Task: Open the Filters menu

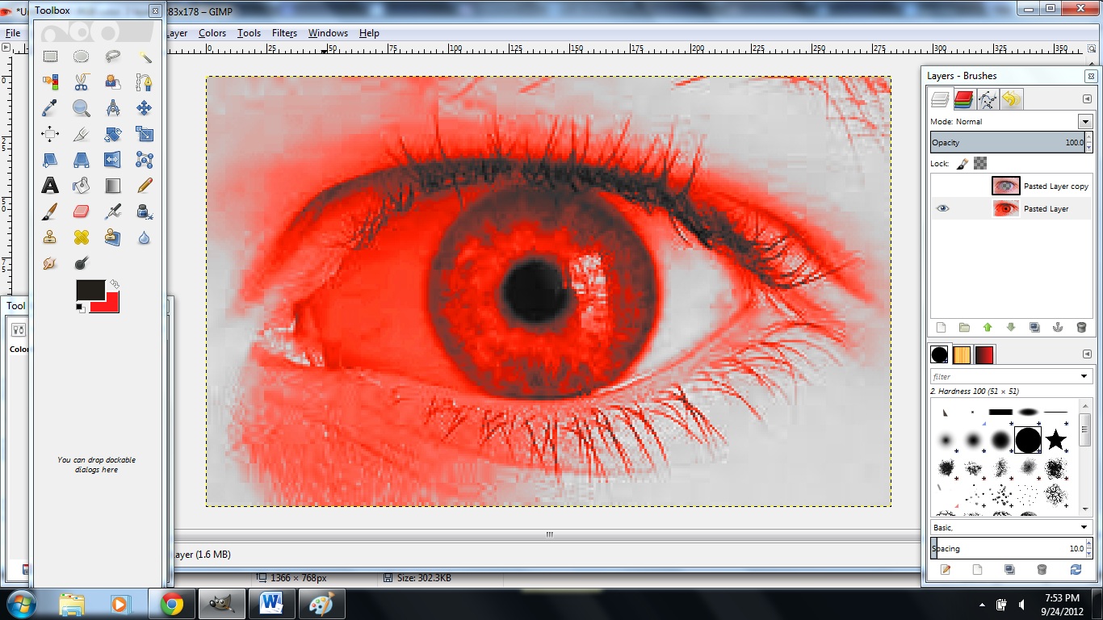Action: [x=284, y=33]
